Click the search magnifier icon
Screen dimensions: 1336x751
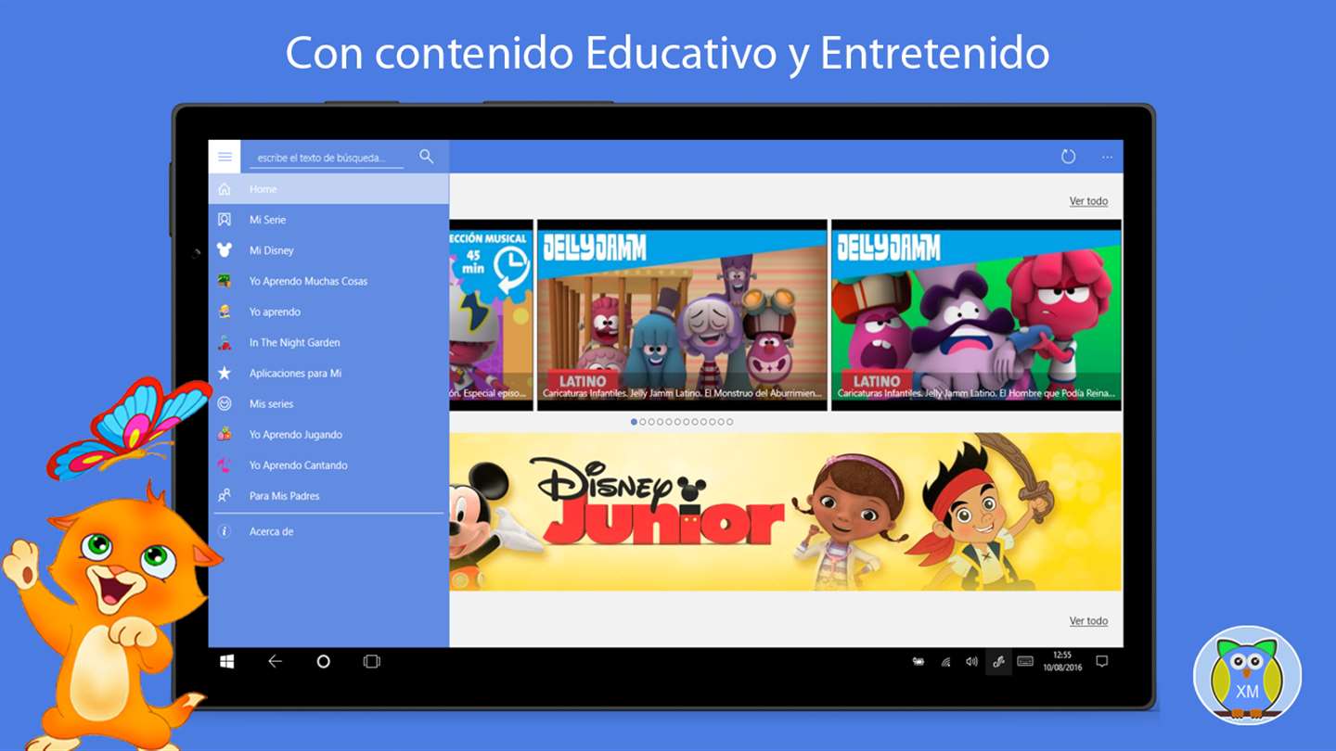[426, 157]
